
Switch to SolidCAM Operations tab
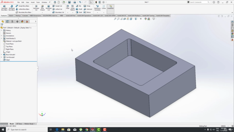84,15
